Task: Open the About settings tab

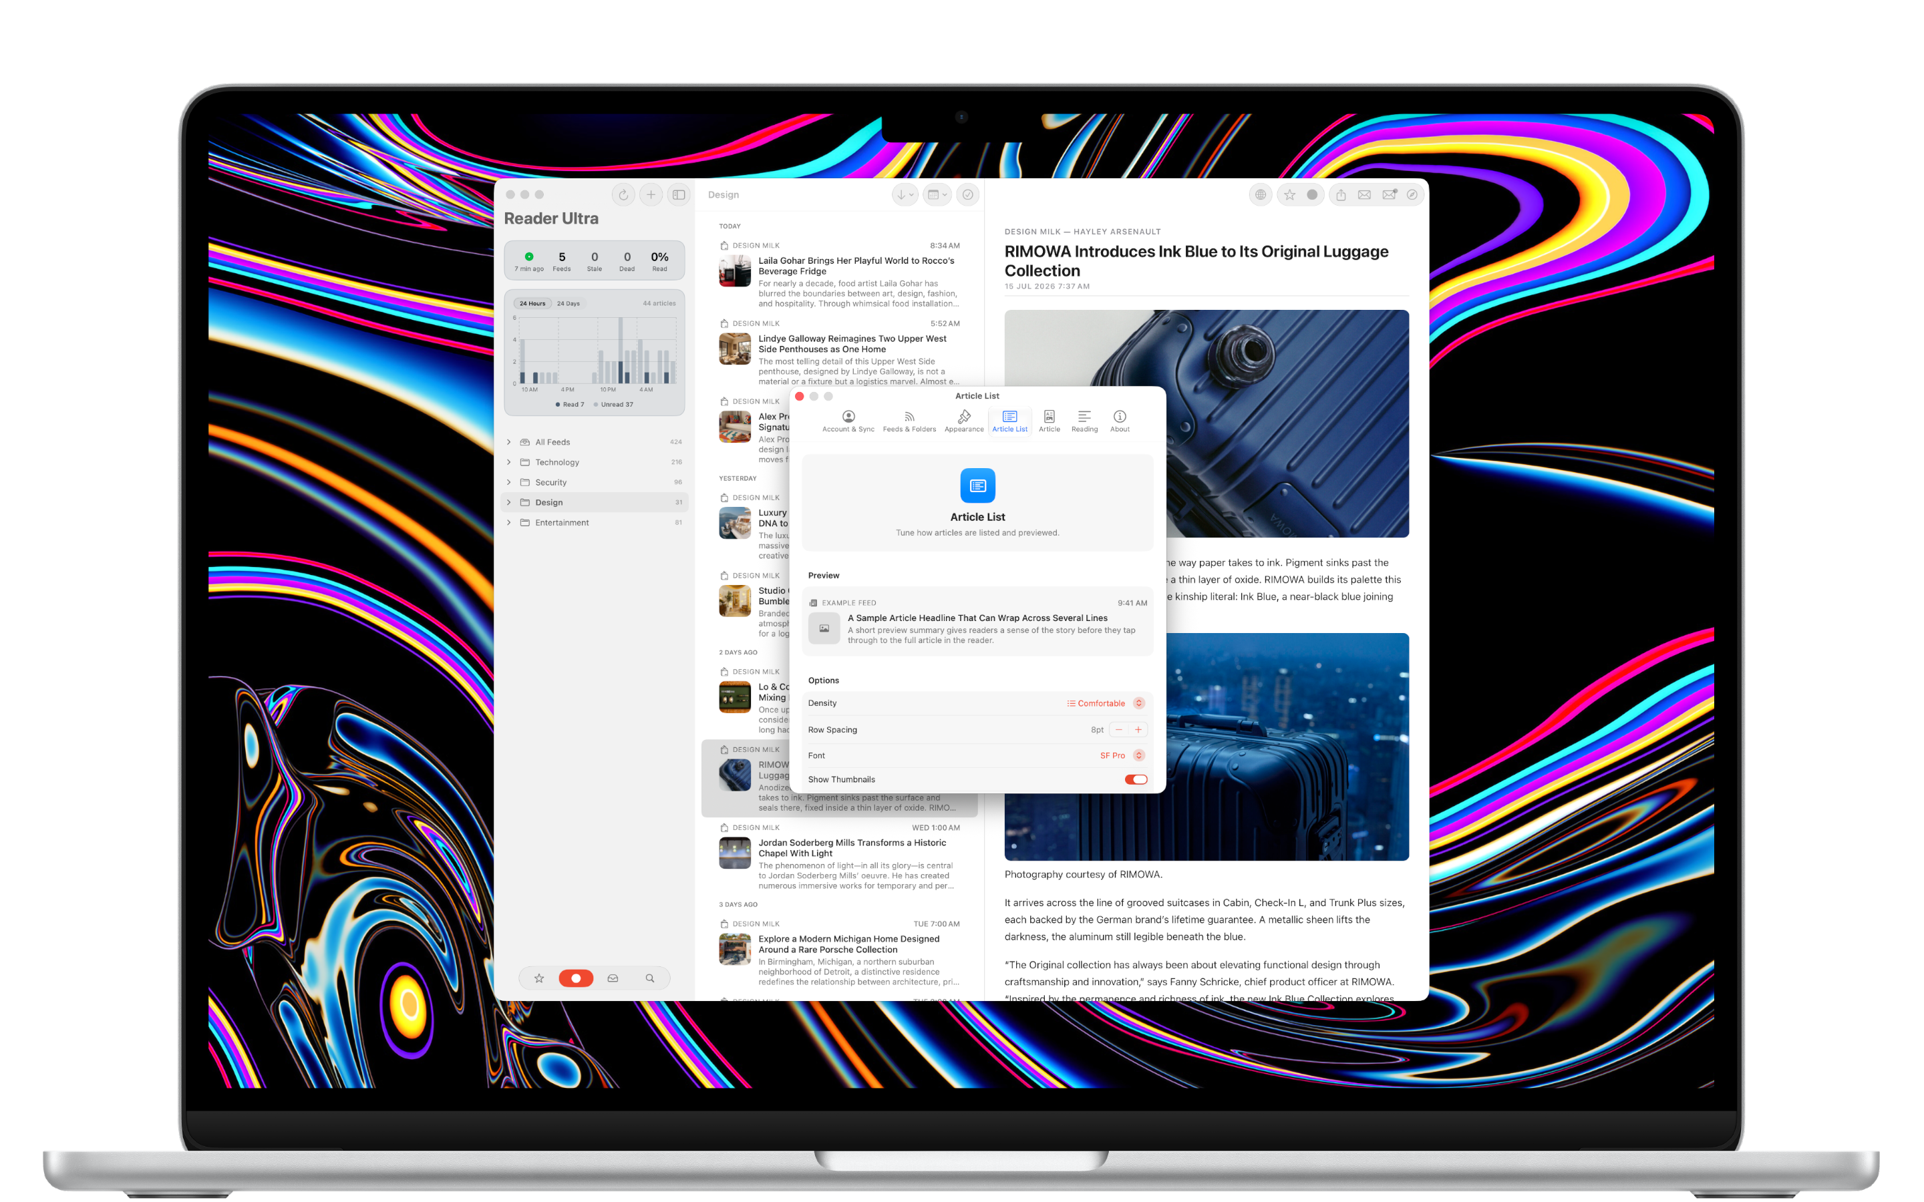Action: (x=1120, y=421)
